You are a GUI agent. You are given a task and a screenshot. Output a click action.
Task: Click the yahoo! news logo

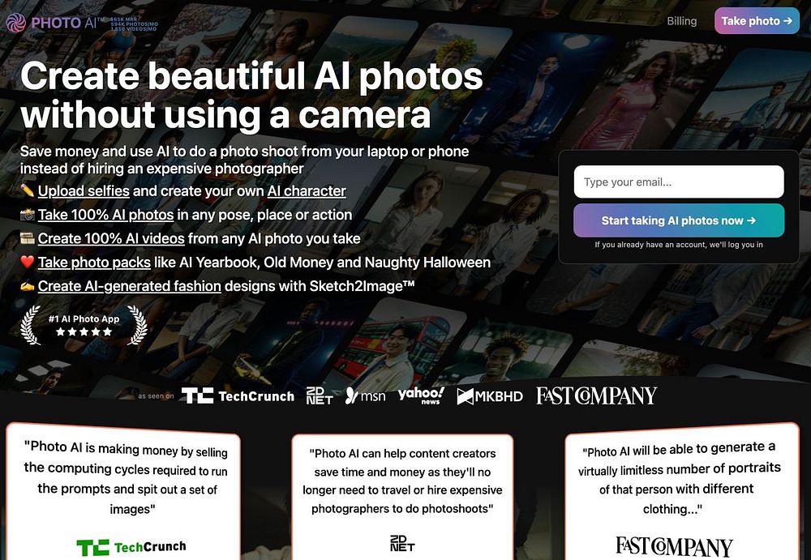tap(421, 395)
